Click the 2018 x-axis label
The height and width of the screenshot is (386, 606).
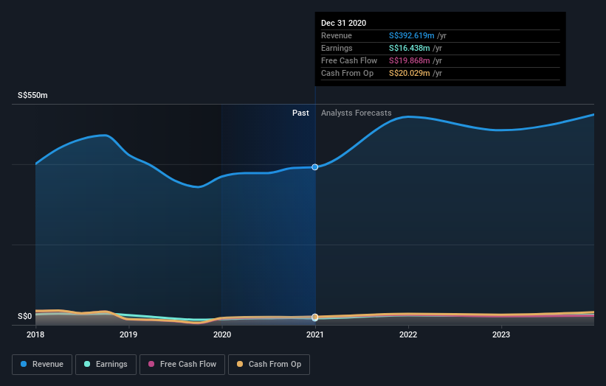[35, 334]
